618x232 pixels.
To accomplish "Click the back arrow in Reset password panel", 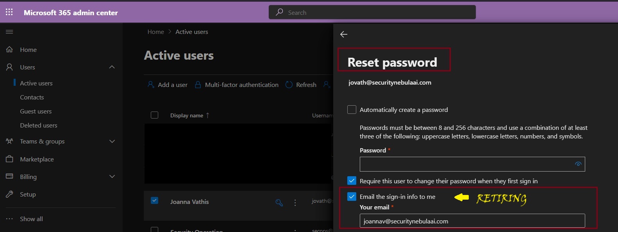I will (344, 34).
